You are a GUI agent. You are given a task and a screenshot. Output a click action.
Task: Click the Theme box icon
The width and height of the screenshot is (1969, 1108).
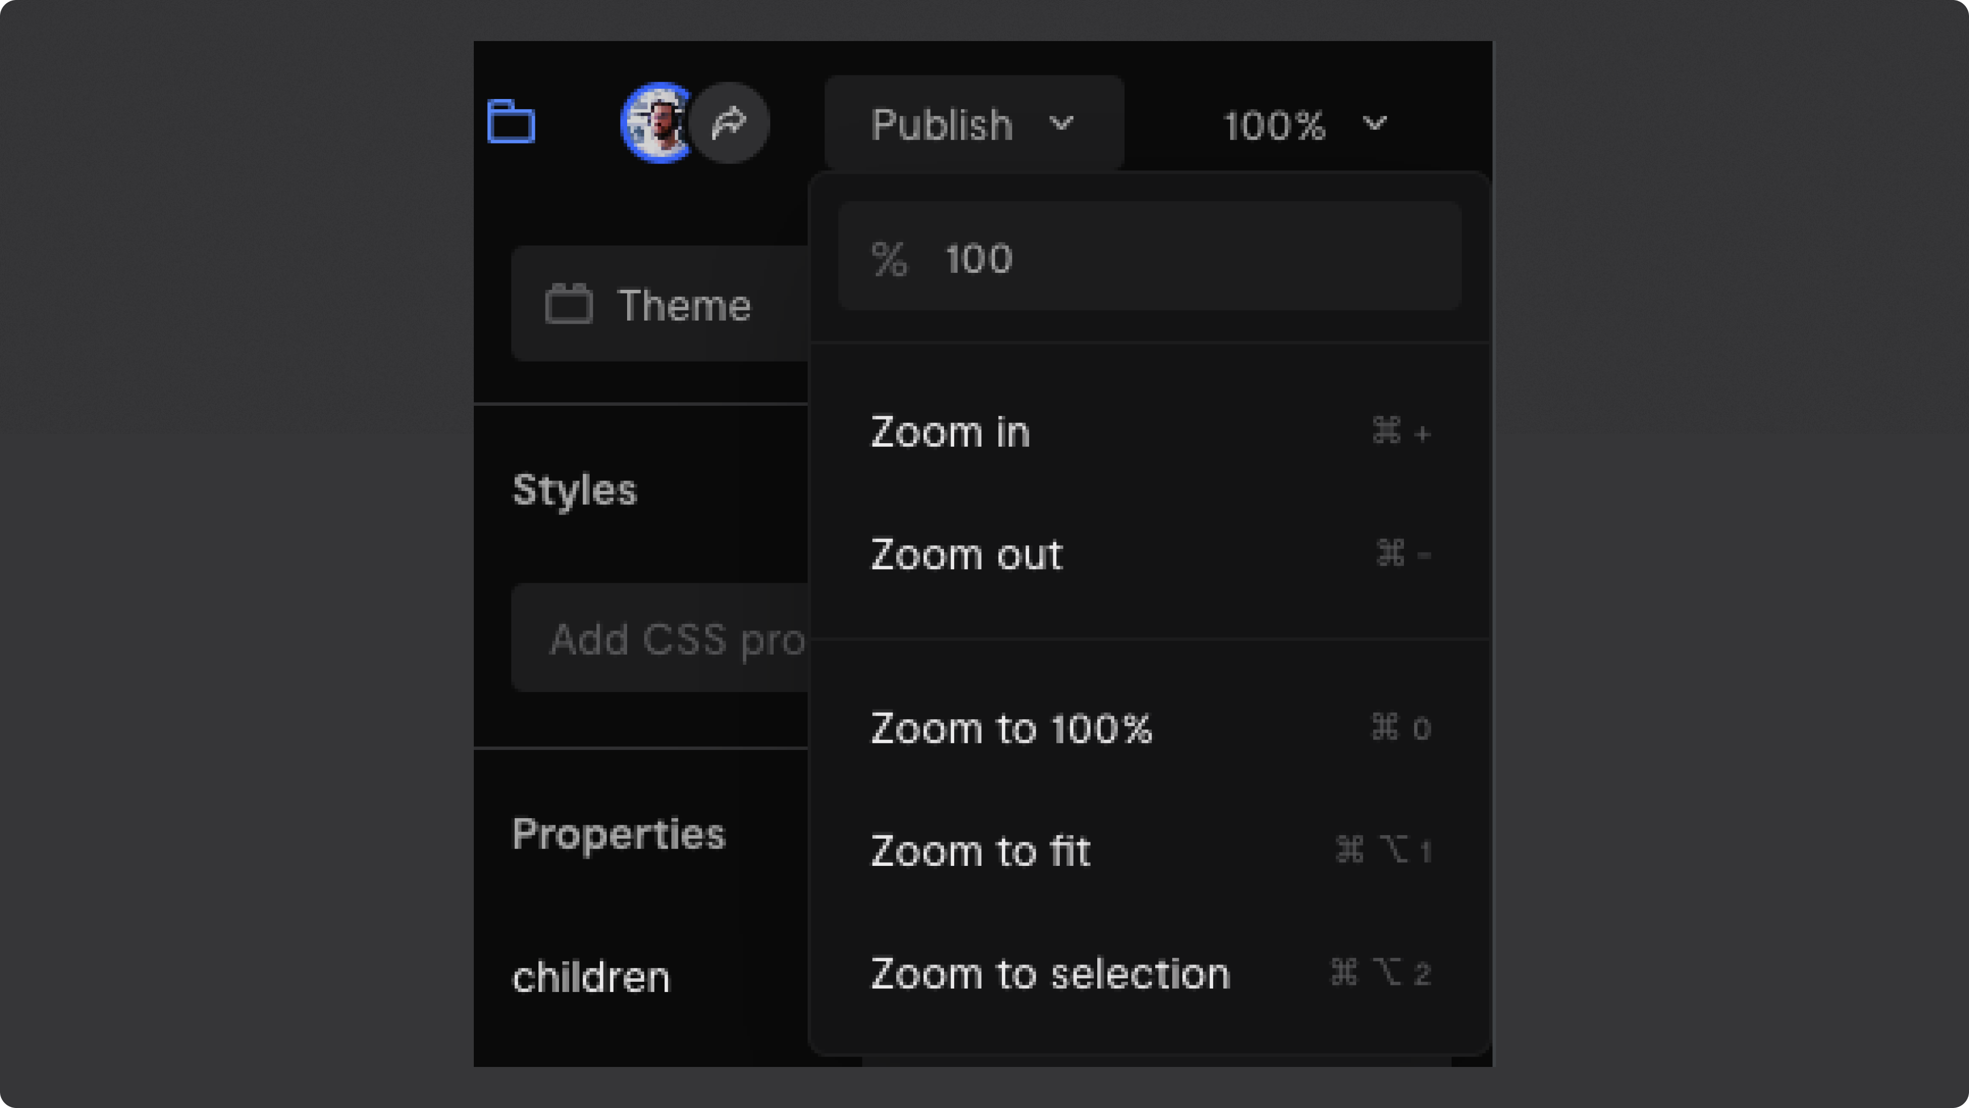(x=569, y=304)
